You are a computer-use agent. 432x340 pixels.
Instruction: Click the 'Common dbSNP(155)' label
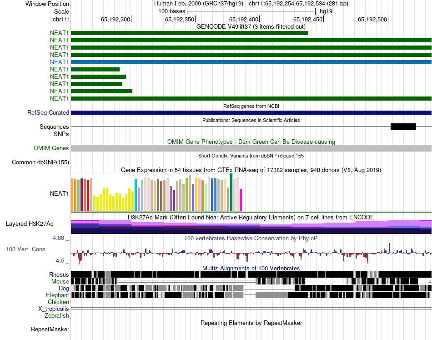[x=40, y=162]
